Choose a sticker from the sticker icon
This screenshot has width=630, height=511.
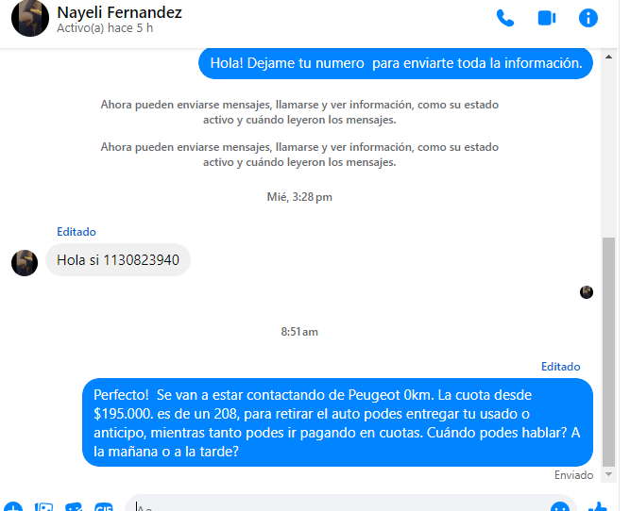[x=74, y=506]
